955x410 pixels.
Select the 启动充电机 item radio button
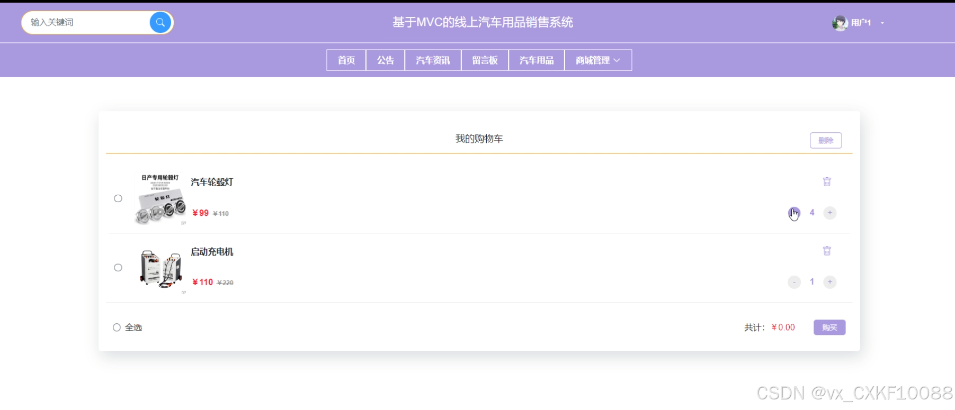pyautogui.click(x=118, y=268)
